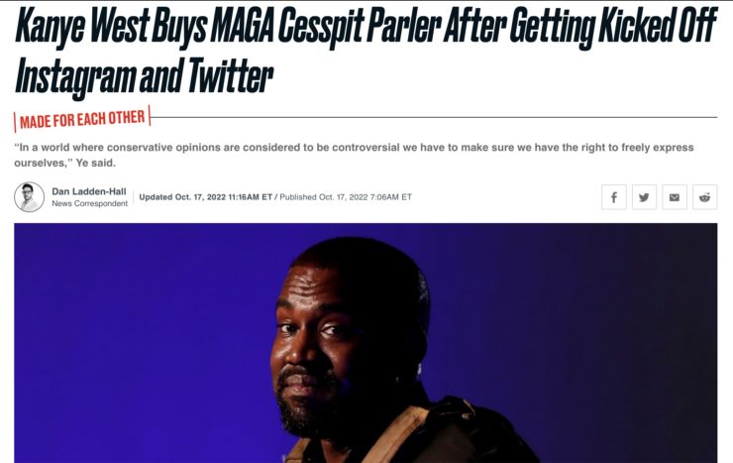733x463 pixels.
Task: Click headline's second line Instagram and Twitter
Action: 144,75
